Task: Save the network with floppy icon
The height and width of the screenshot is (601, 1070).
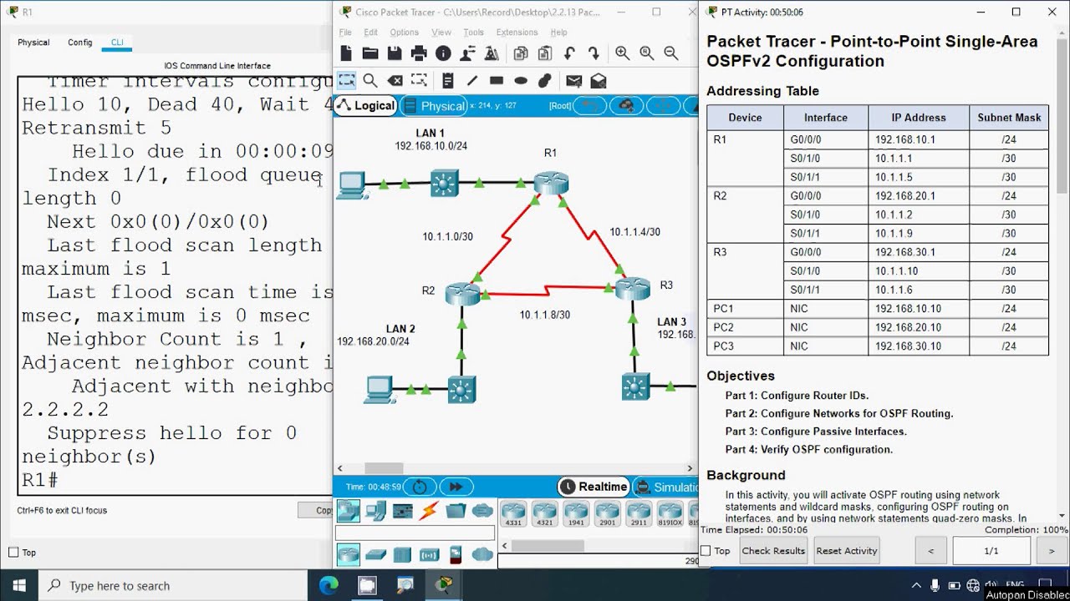Action: point(395,53)
